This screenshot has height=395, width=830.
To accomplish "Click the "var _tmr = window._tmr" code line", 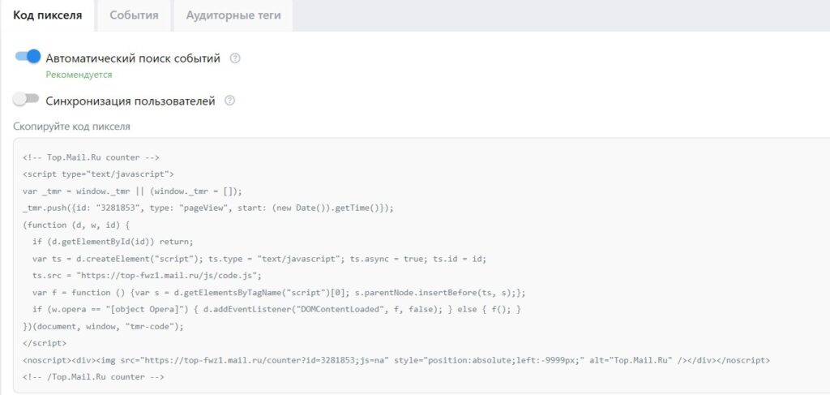I will pos(132,191).
